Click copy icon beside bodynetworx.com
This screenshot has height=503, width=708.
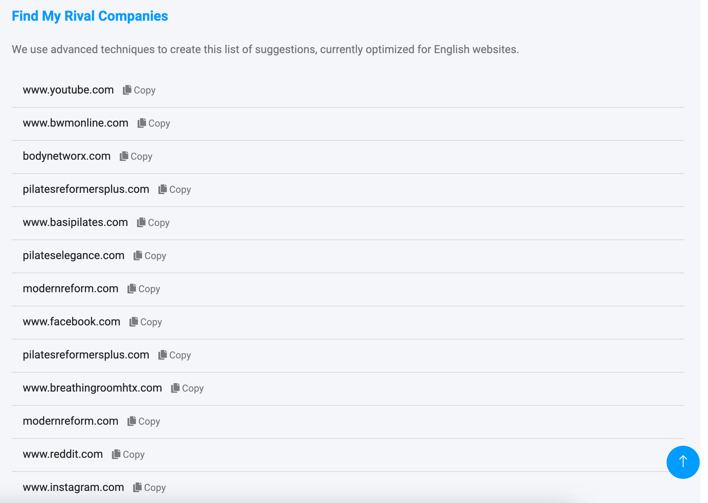[124, 156]
